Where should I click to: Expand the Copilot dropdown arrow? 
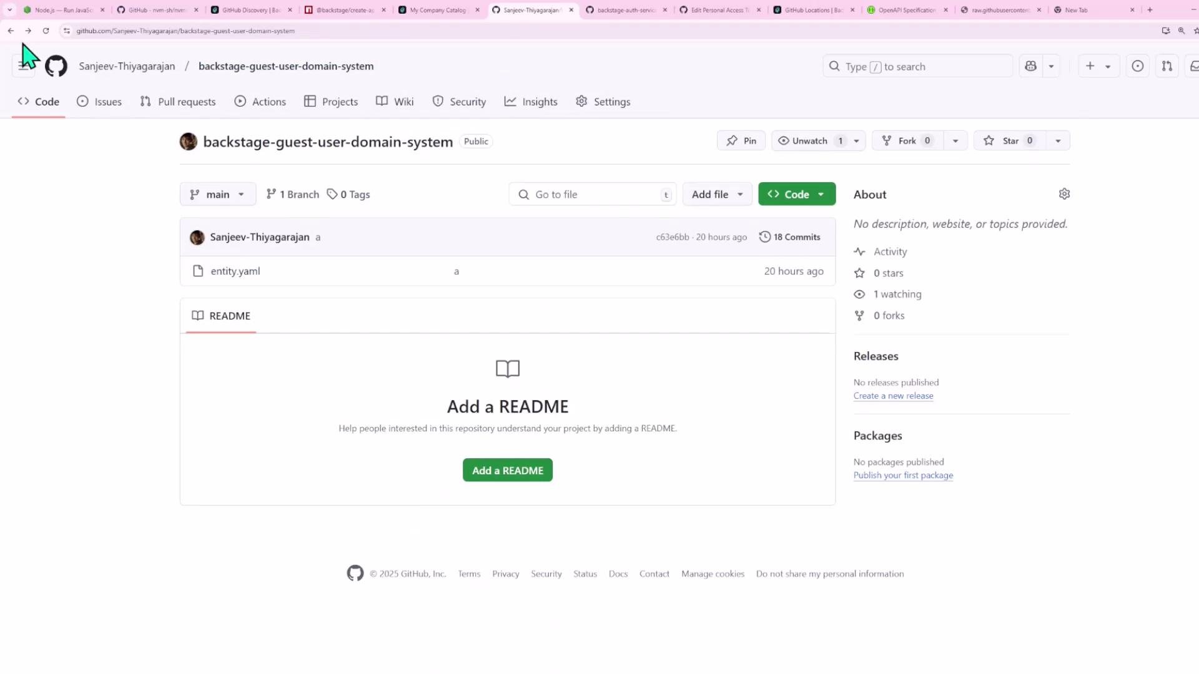click(1052, 66)
